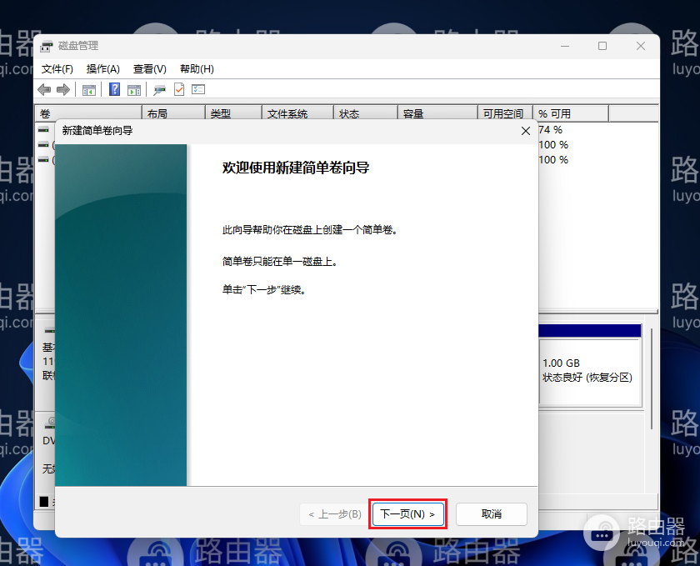Sort by the 类型 column header
Viewport: 700px width, 566px height.
tap(233, 114)
